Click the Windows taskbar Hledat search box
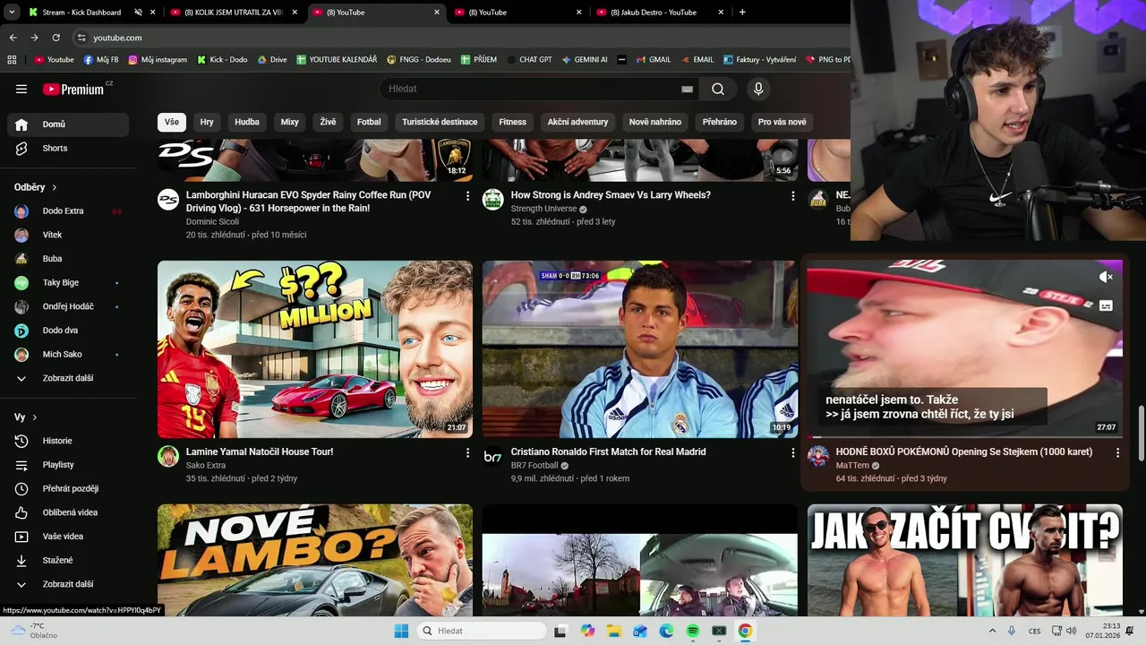1146x645 pixels. pos(483,631)
